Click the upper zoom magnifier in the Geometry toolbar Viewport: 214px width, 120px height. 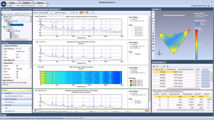tap(153, 36)
